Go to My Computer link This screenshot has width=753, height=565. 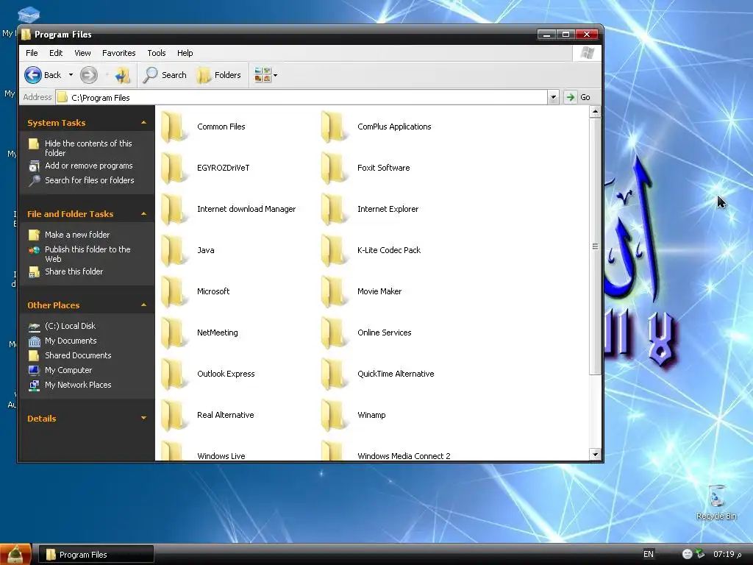point(68,371)
